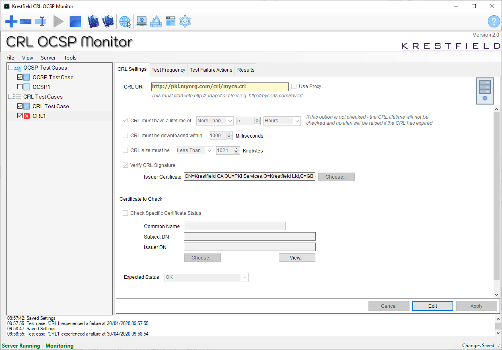Click the Cancel button

coord(389,306)
